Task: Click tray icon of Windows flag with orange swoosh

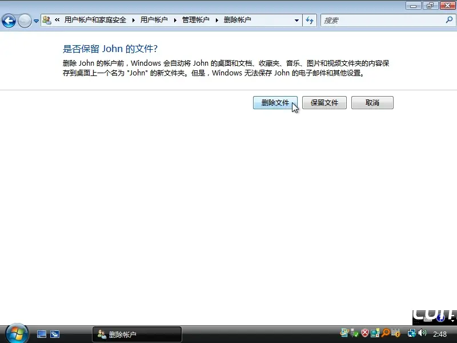Action: click(344, 333)
